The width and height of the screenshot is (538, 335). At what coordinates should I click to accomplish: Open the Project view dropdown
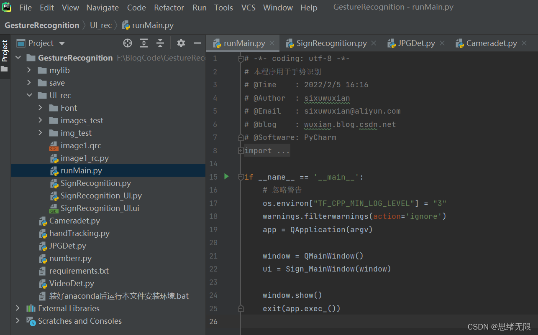coord(41,43)
